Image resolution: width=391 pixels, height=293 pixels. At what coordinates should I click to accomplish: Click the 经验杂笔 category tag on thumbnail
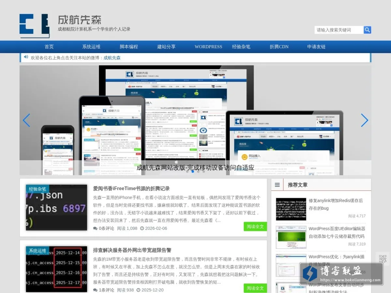(x=37, y=189)
